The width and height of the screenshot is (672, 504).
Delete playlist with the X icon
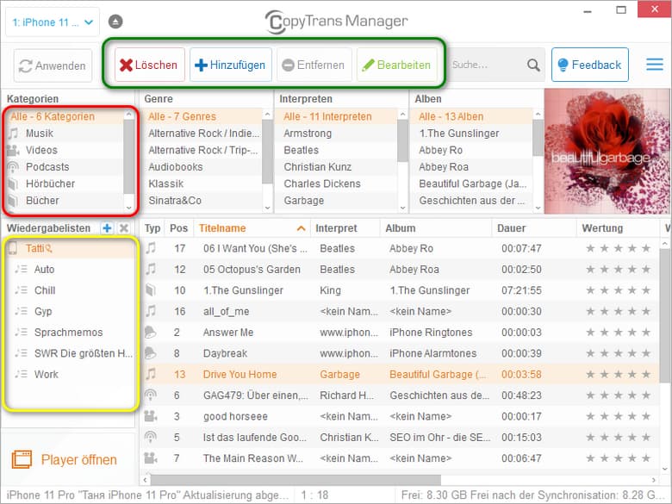pyautogui.click(x=124, y=228)
